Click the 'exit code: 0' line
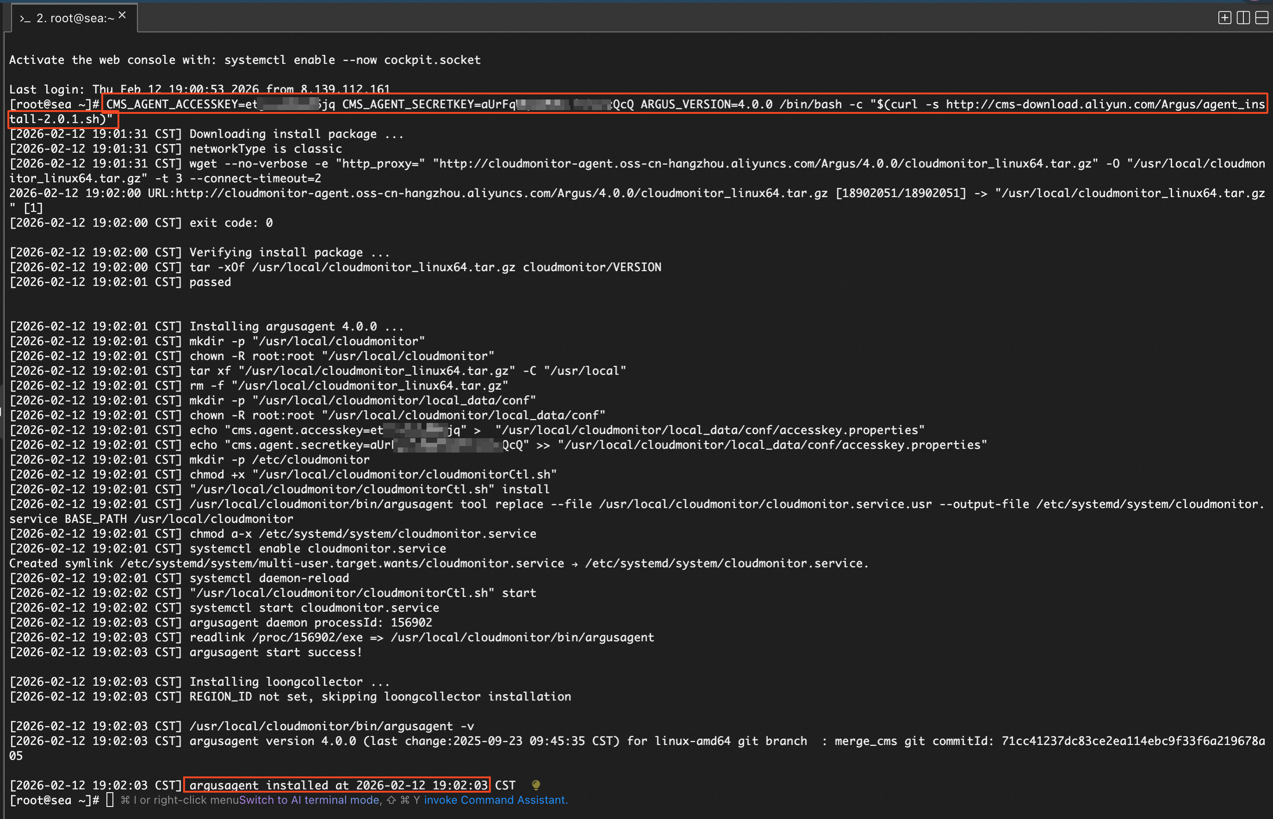The image size is (1273, 819). [x=231, y=223]
